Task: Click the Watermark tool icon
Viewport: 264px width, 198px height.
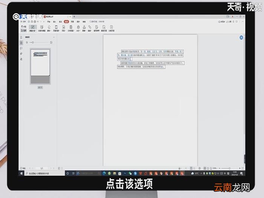Action: [x=78, y=27]
